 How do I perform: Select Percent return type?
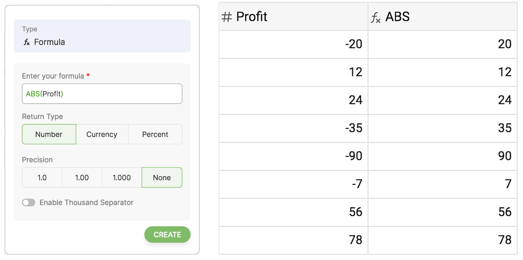[155, 134]
